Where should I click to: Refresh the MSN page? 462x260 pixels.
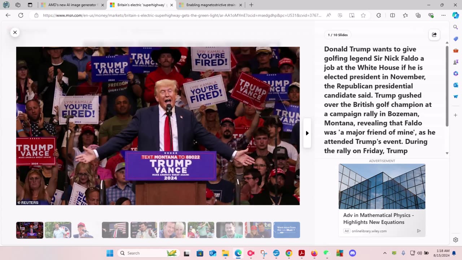(21, 15)
